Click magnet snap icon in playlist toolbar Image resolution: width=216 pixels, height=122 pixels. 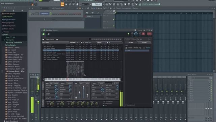pos(88,8)
